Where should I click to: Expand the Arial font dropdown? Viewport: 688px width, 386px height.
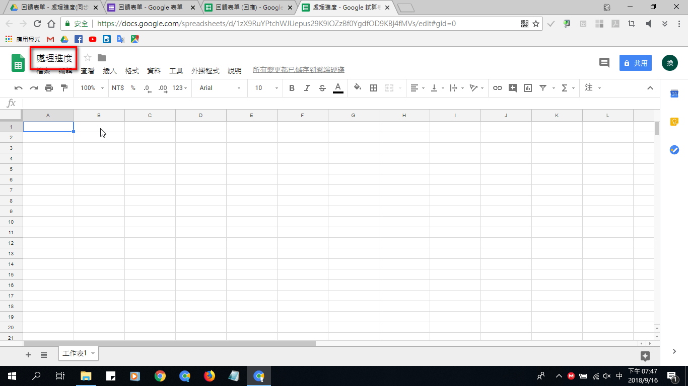220,88
